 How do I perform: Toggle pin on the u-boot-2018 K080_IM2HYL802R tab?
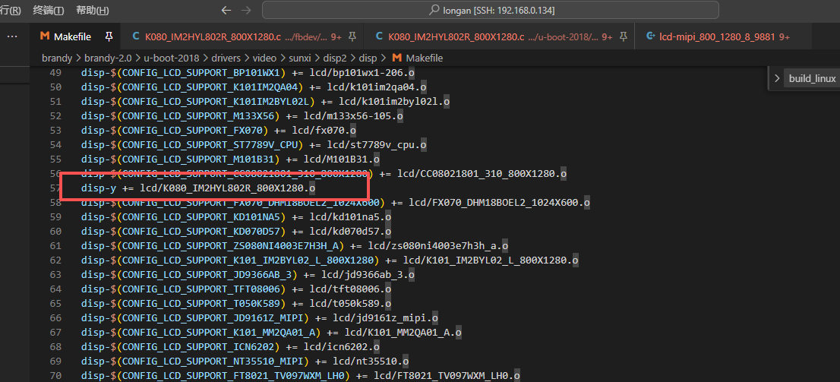(x=624, y=36)
